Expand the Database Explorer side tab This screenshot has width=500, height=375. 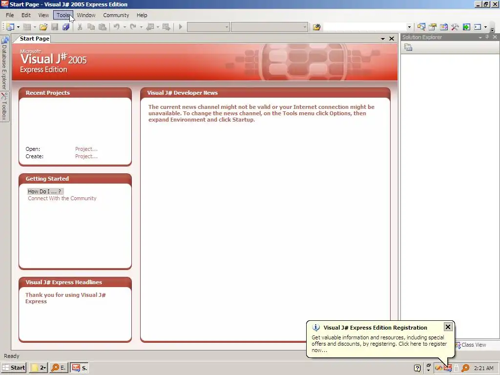pyautogui.click(x=4, y=63)
